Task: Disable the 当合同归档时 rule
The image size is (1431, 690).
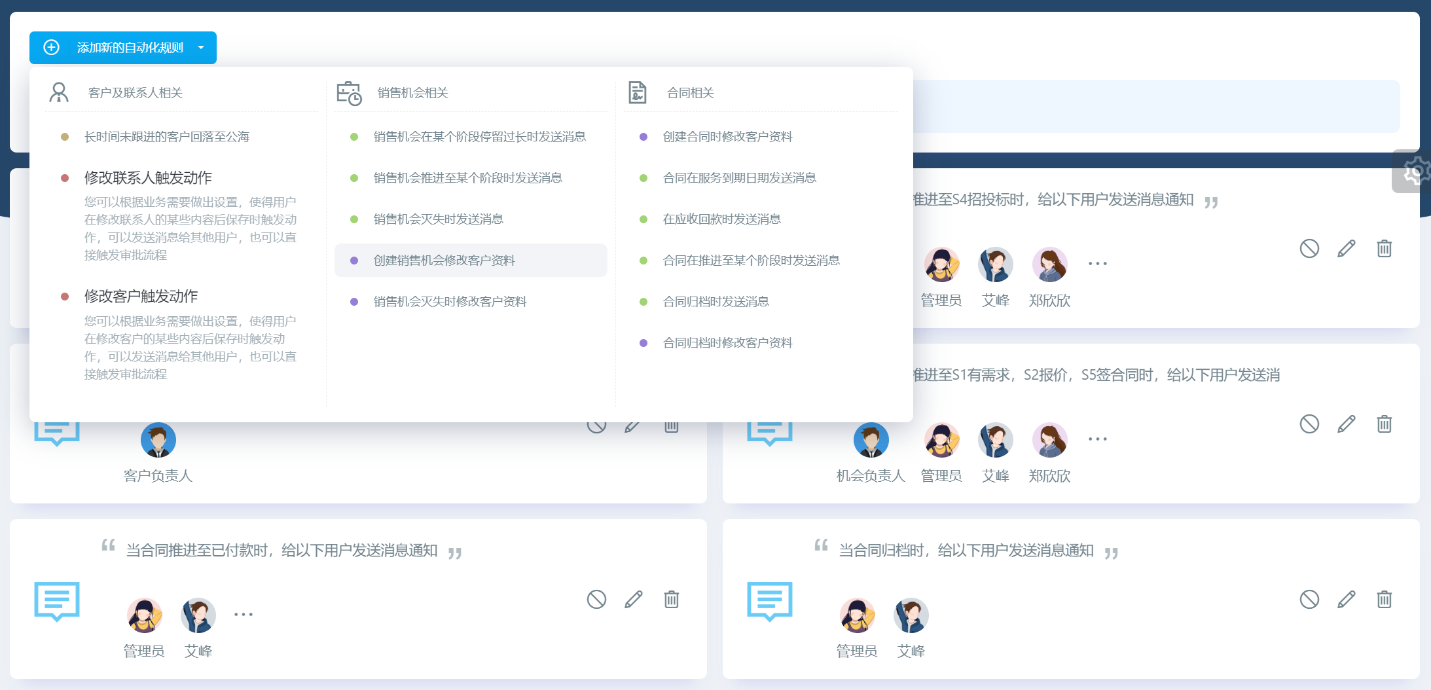Action: (1309, 599)
